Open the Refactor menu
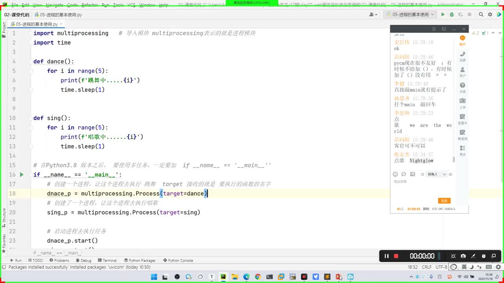This screenshot has width=504, height=283. (x=90, y=5)
